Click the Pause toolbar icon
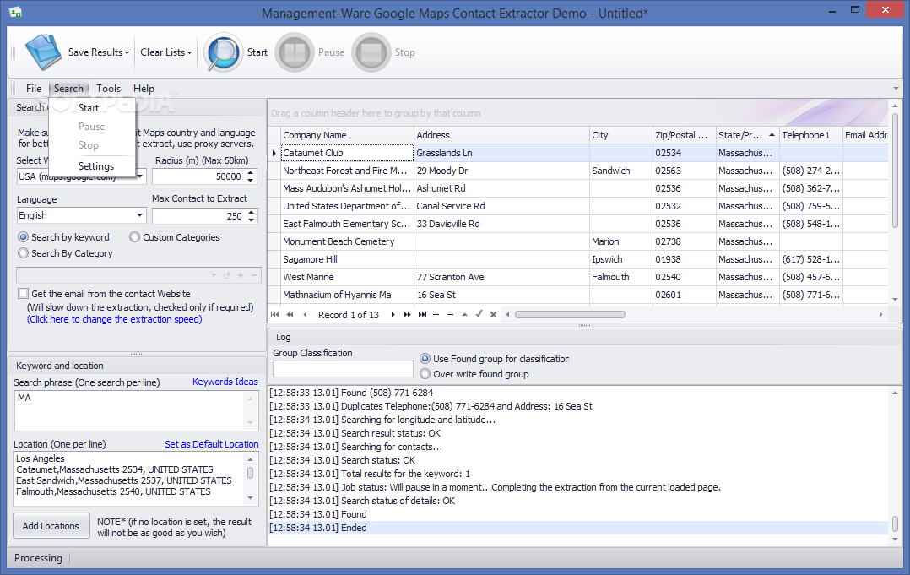The height and width of the screenshot is (575, 910). pos(295,52)
